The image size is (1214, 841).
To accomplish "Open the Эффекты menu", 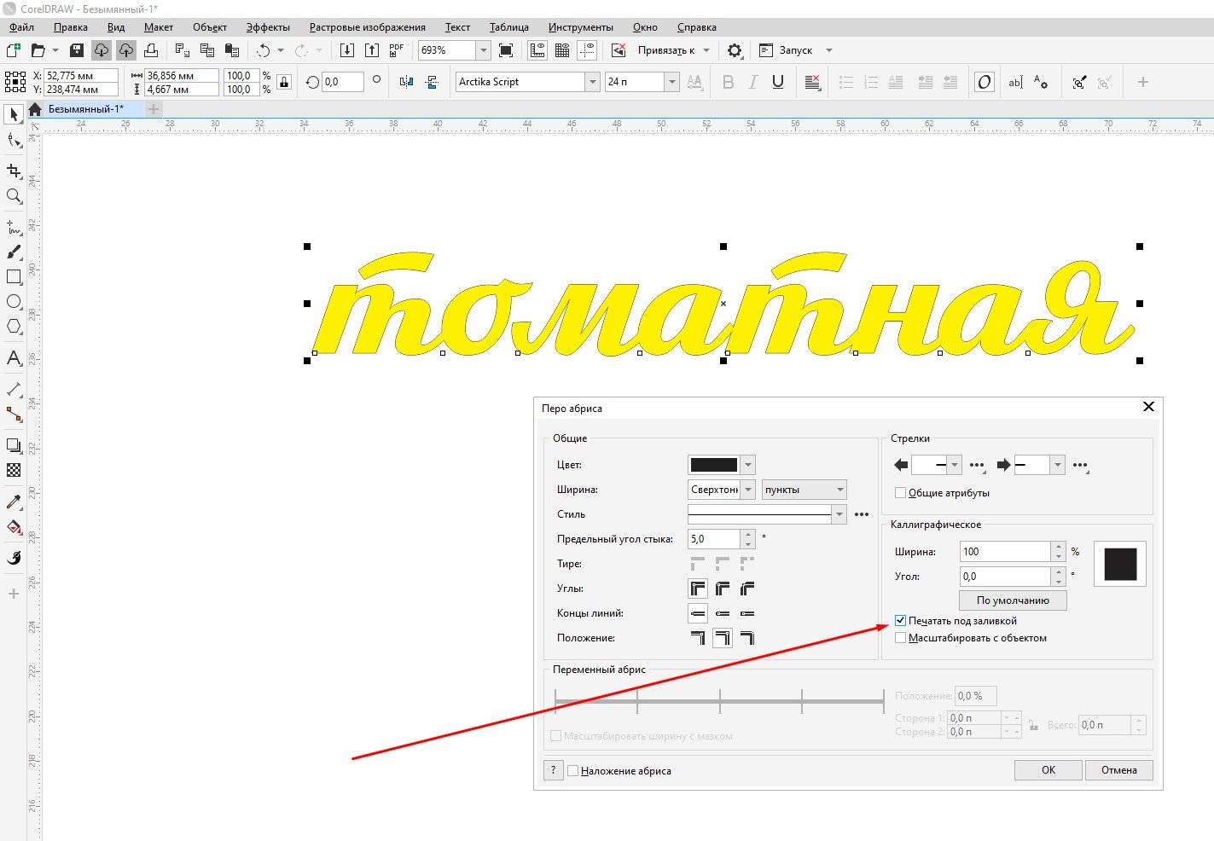I will coord(268,27).
